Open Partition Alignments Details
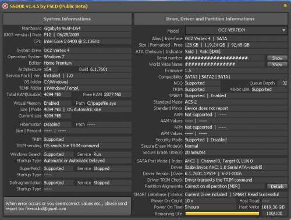The height and width of the screenshot is (220, 291). 277,186
